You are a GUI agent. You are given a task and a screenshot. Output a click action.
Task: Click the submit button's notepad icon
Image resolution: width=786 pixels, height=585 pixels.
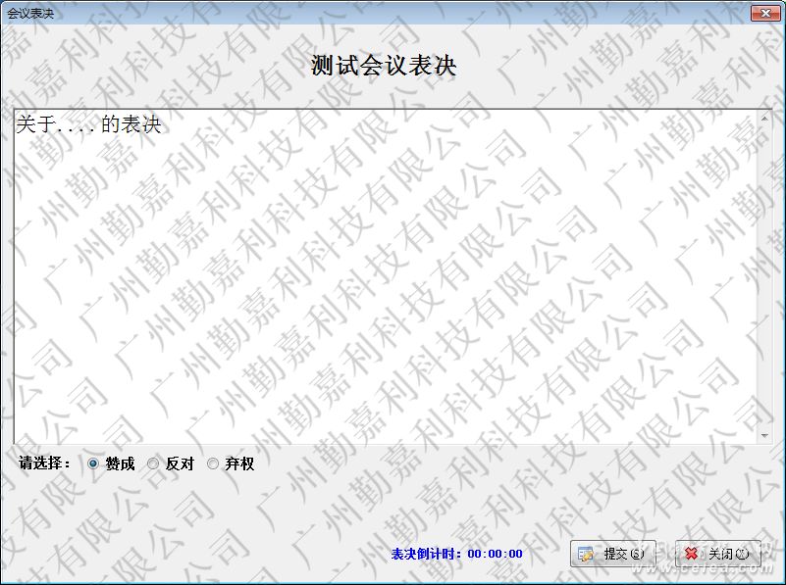[586, 554]
